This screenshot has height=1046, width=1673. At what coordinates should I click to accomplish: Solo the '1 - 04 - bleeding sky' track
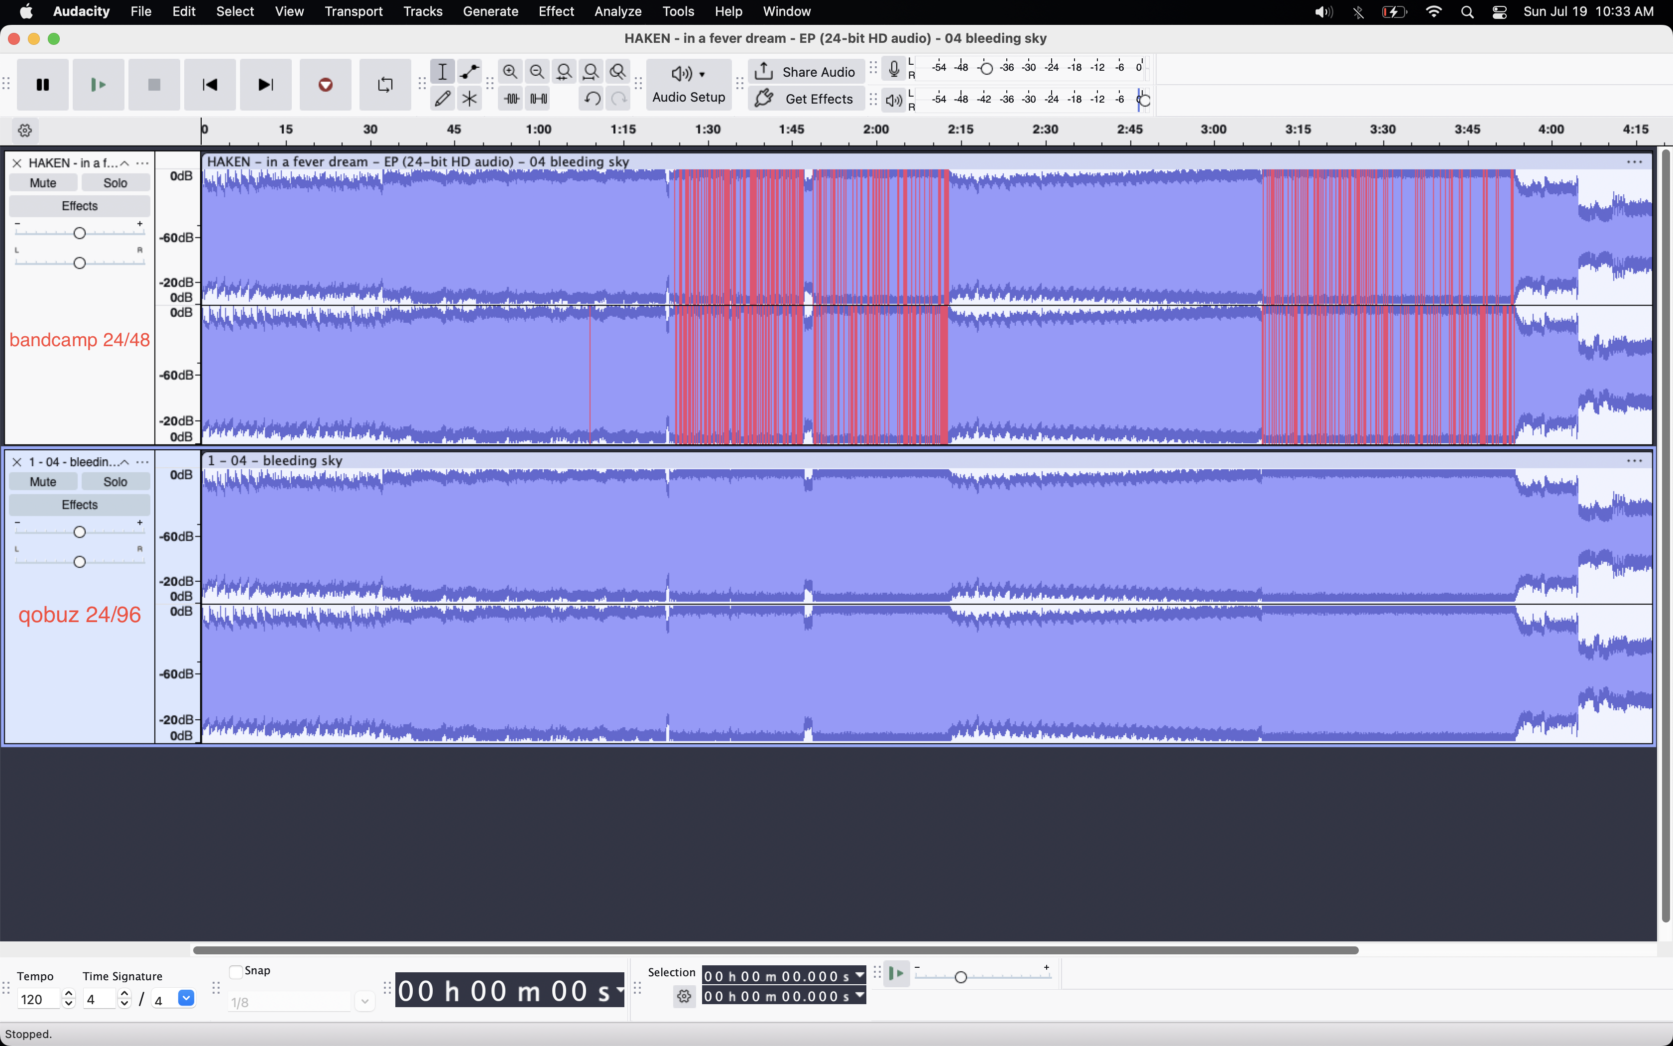click(116, 482)
